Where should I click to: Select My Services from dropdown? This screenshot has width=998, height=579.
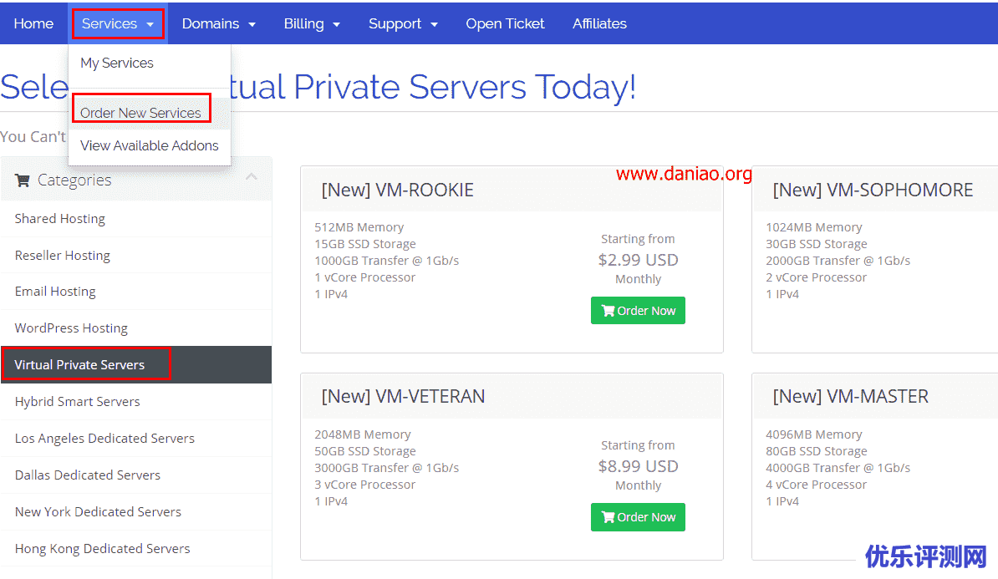pos(117,63)
